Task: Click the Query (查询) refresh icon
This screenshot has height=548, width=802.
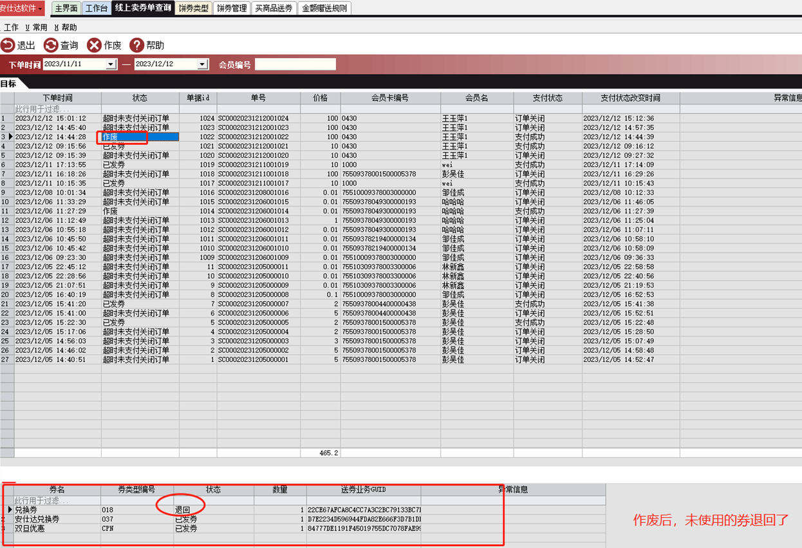Action: (51, 45)
